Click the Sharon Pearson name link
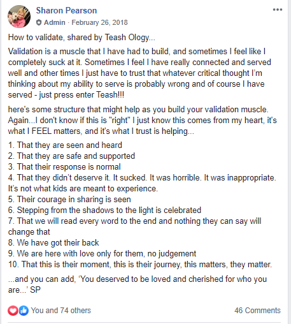 click(66, 10)
